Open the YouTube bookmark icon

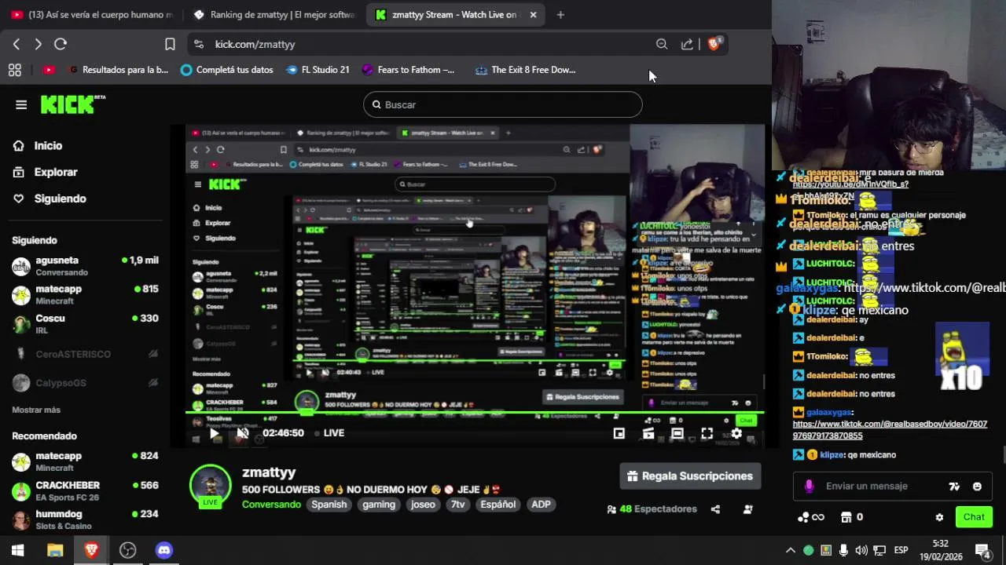click(x=49, y=70)
